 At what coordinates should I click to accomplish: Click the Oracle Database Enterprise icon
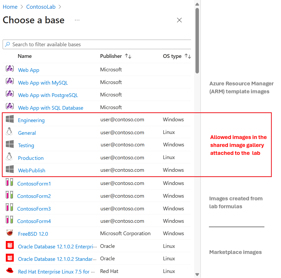click(x=10, y=245)
